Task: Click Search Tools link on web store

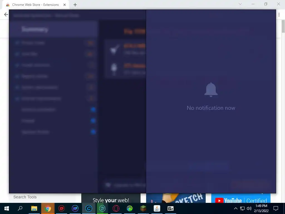Action: pos(25,197)
